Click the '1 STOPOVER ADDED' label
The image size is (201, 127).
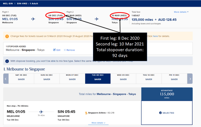16,47
